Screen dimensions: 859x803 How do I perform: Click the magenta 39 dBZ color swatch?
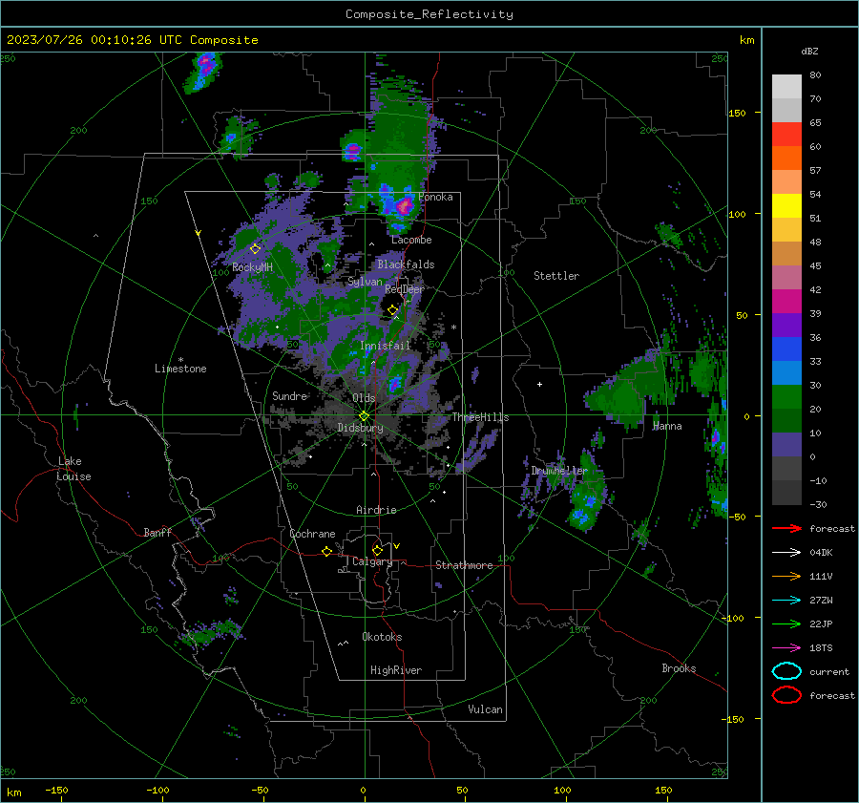(786, 301)
